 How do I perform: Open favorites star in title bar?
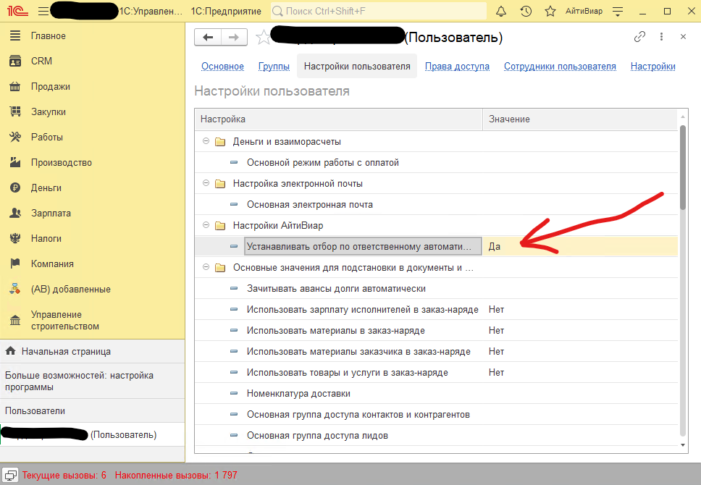tap(550, 11)
